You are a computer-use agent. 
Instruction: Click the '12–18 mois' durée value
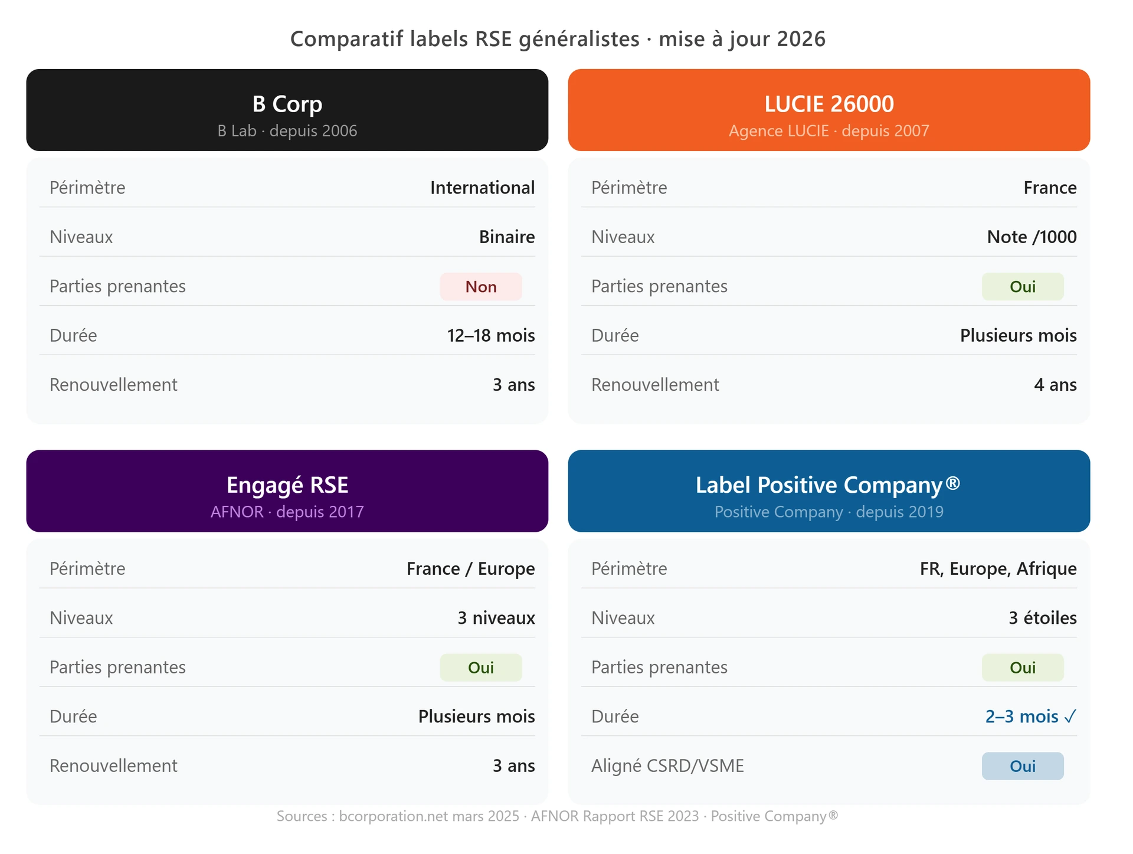491,335
